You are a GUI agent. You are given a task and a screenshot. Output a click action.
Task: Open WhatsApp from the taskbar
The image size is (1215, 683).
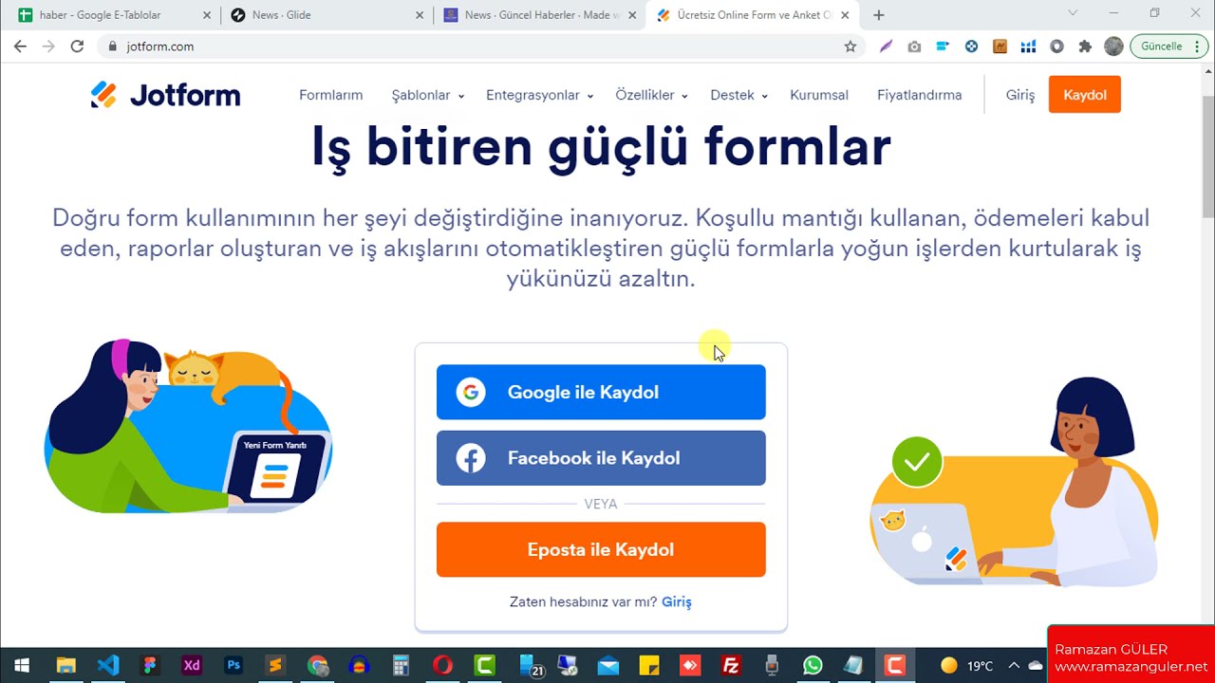[x=813, y=665]
